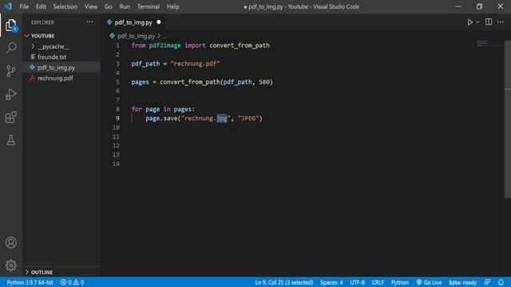This screenshot has height=287, width=511.
Task: Select the pdf_to_img.py editor tab
Action: click(133, 22)
